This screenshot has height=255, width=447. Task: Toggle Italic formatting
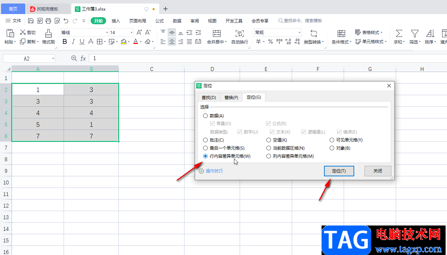tap(73, 42)
